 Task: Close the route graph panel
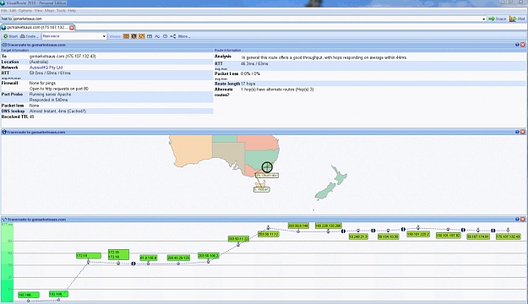pos(523,220)
